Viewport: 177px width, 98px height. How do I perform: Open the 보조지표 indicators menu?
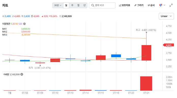[x=125, y=5]
